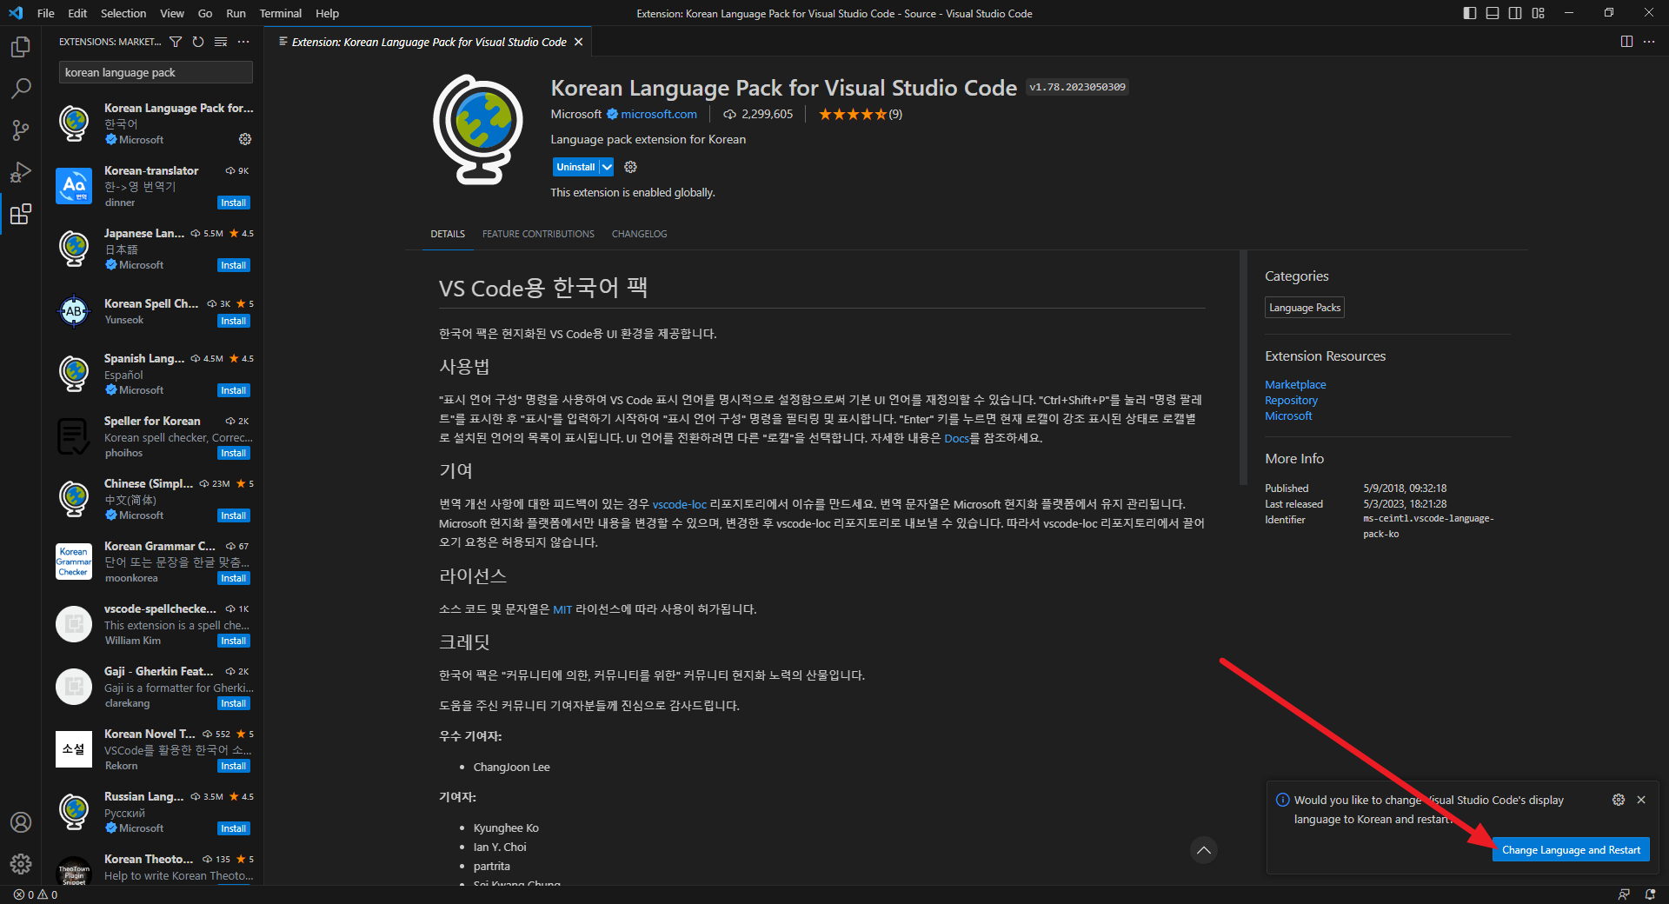Open the Explorer view in activity bar
The width and height of the screenshot is (1669, 904).
tap(21, 46)
